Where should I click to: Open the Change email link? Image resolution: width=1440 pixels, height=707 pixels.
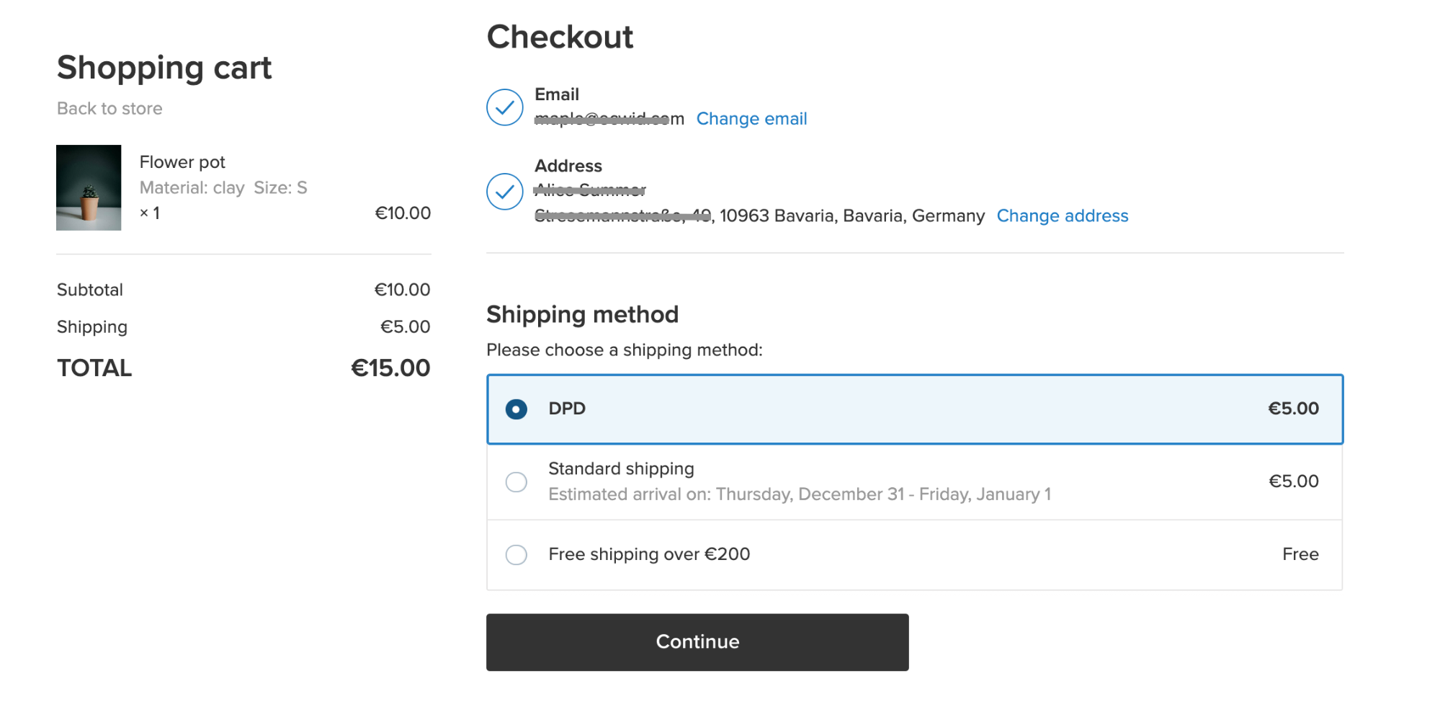tap(751, 119)
